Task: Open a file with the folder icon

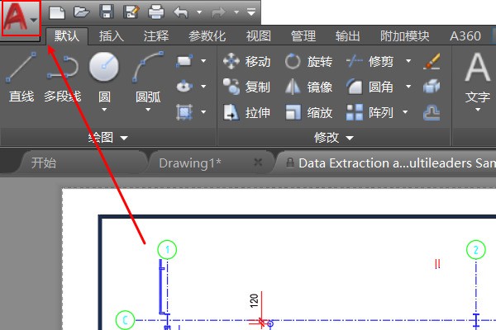Action: pos(81,12)
